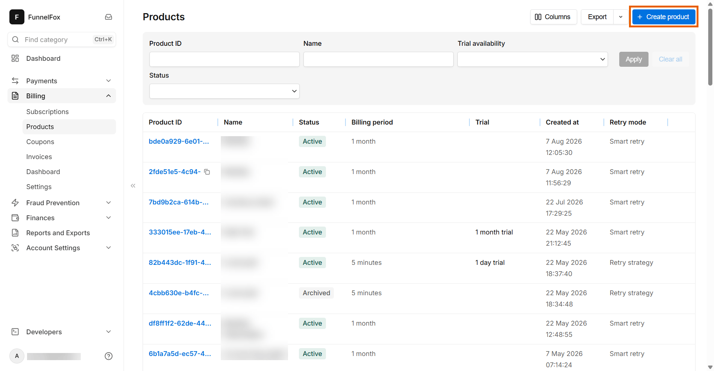Click the Fraud Prevention lightning icon

15,203
